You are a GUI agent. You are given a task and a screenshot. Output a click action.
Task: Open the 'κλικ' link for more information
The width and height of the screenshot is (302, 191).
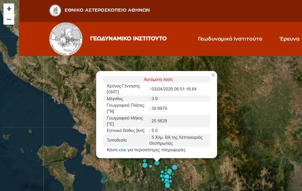(123, 150)
